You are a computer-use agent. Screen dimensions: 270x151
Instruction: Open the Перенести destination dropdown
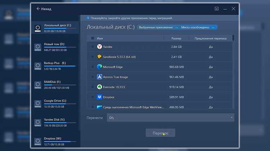[x=171, y=118]
